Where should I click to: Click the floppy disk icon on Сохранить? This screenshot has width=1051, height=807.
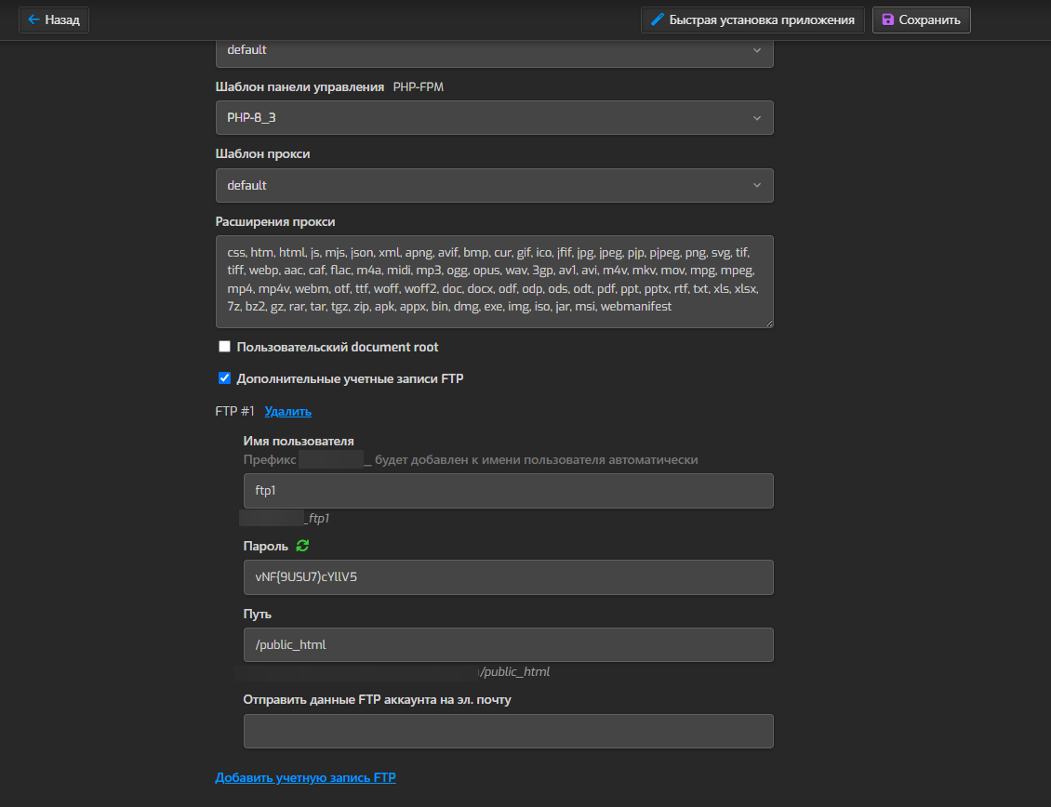[x=888, y=20]
